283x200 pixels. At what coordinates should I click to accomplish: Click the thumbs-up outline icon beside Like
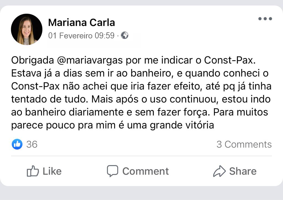[x=33, y=171]
